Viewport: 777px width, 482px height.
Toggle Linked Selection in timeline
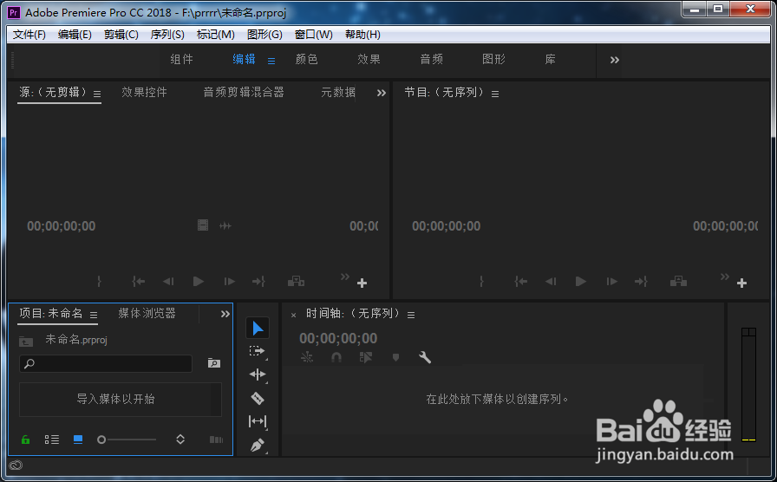pyautogui.click(x=366, y=357)
